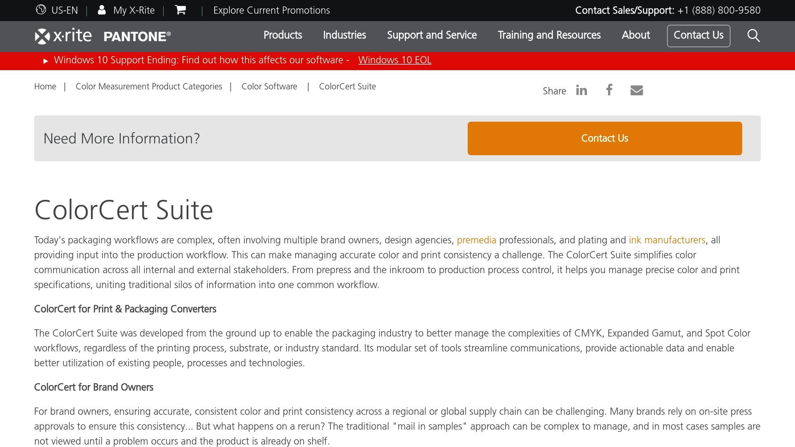
Task: Share page via email envelope icon
Action: coord(637,90)
